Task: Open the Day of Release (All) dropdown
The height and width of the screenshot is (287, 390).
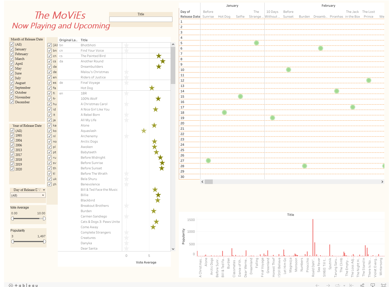Action: pyautogui.click(x=28, y=195)
